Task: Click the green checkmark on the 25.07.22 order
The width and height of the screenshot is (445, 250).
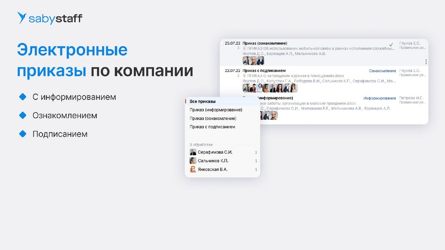Action: tap(391, 45)
